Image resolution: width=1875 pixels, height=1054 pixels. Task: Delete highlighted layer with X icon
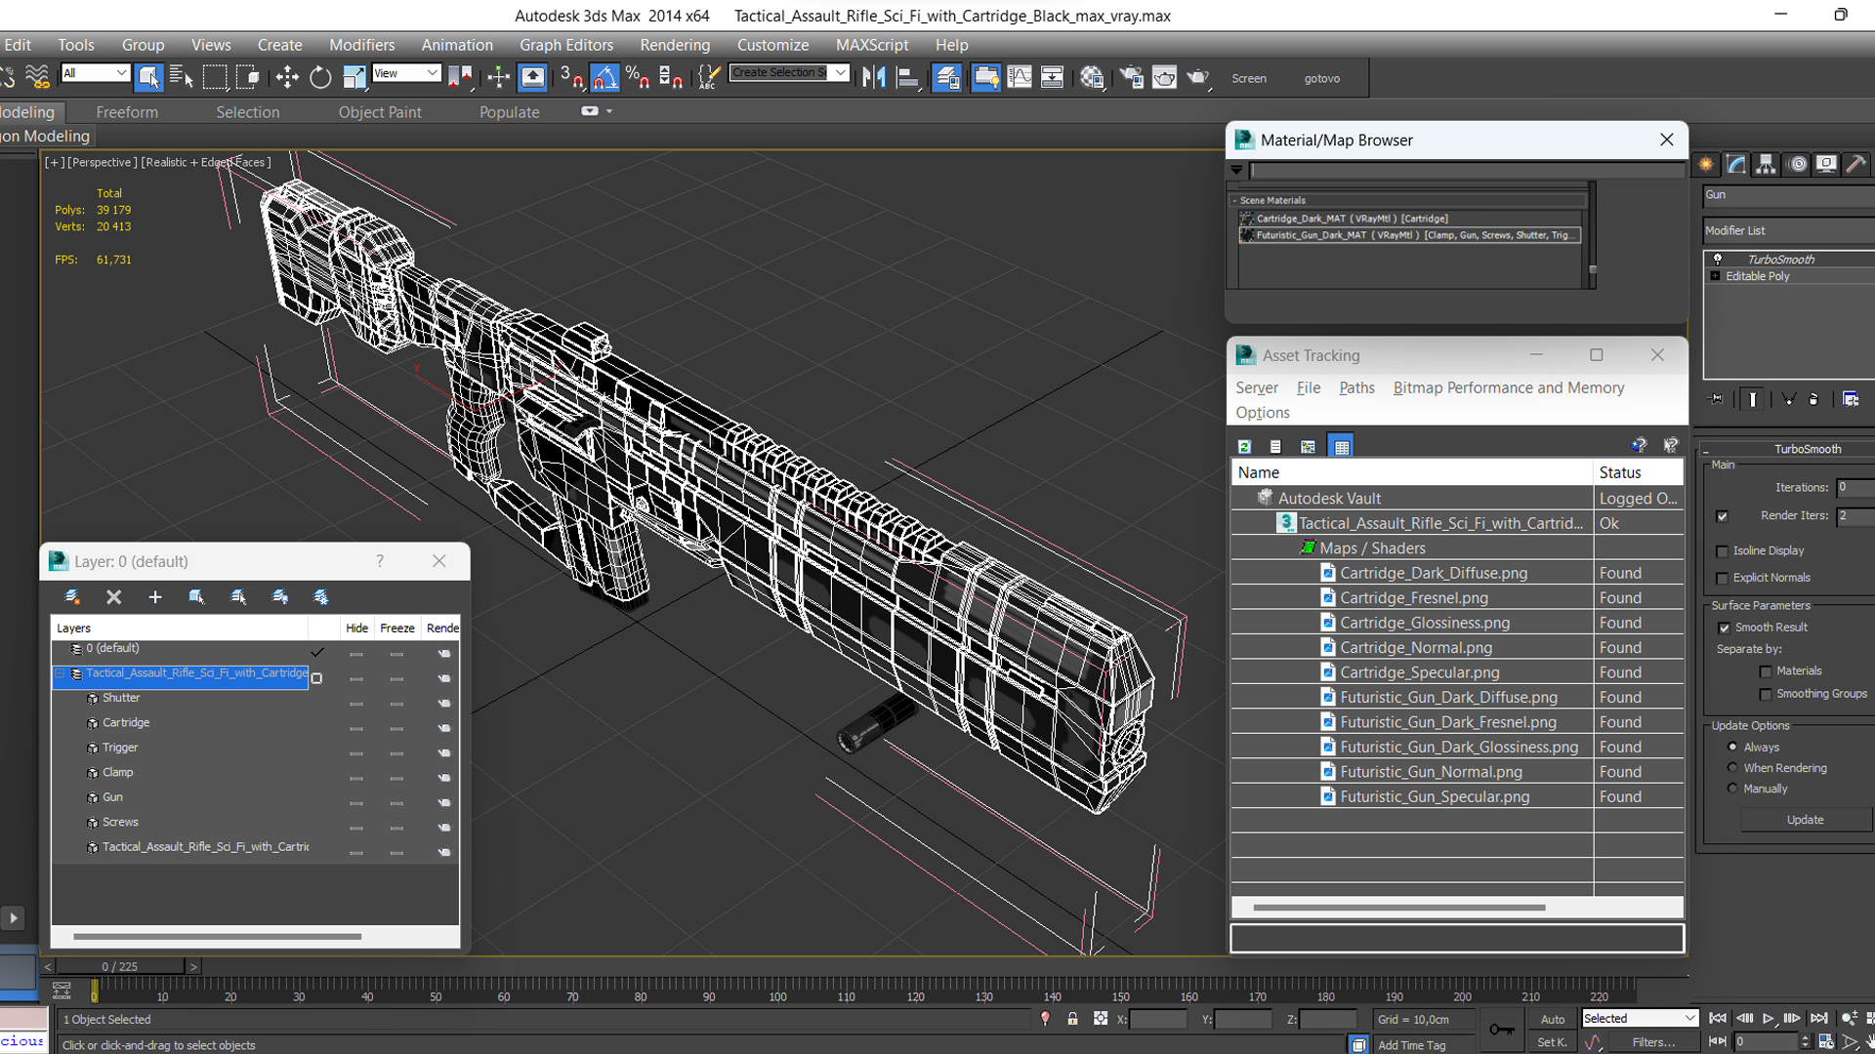coord(113,596)
